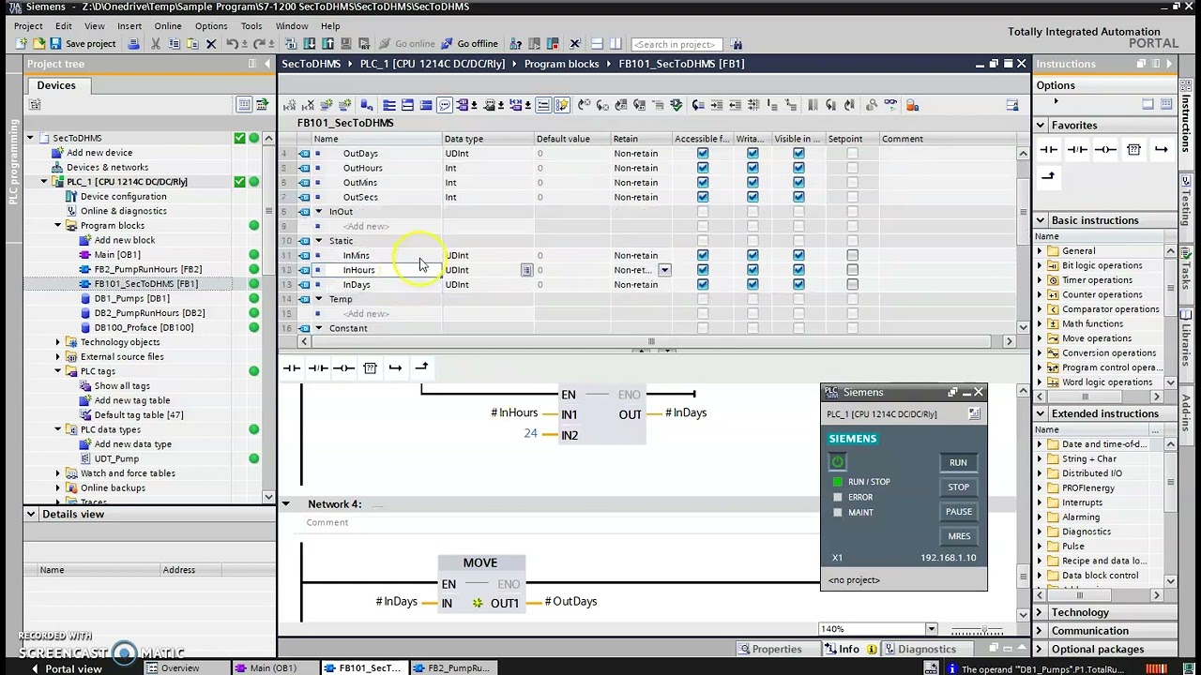Select Main [OB1] block in project tree
The image size is (1201, 675).
(x=116, y=255)
